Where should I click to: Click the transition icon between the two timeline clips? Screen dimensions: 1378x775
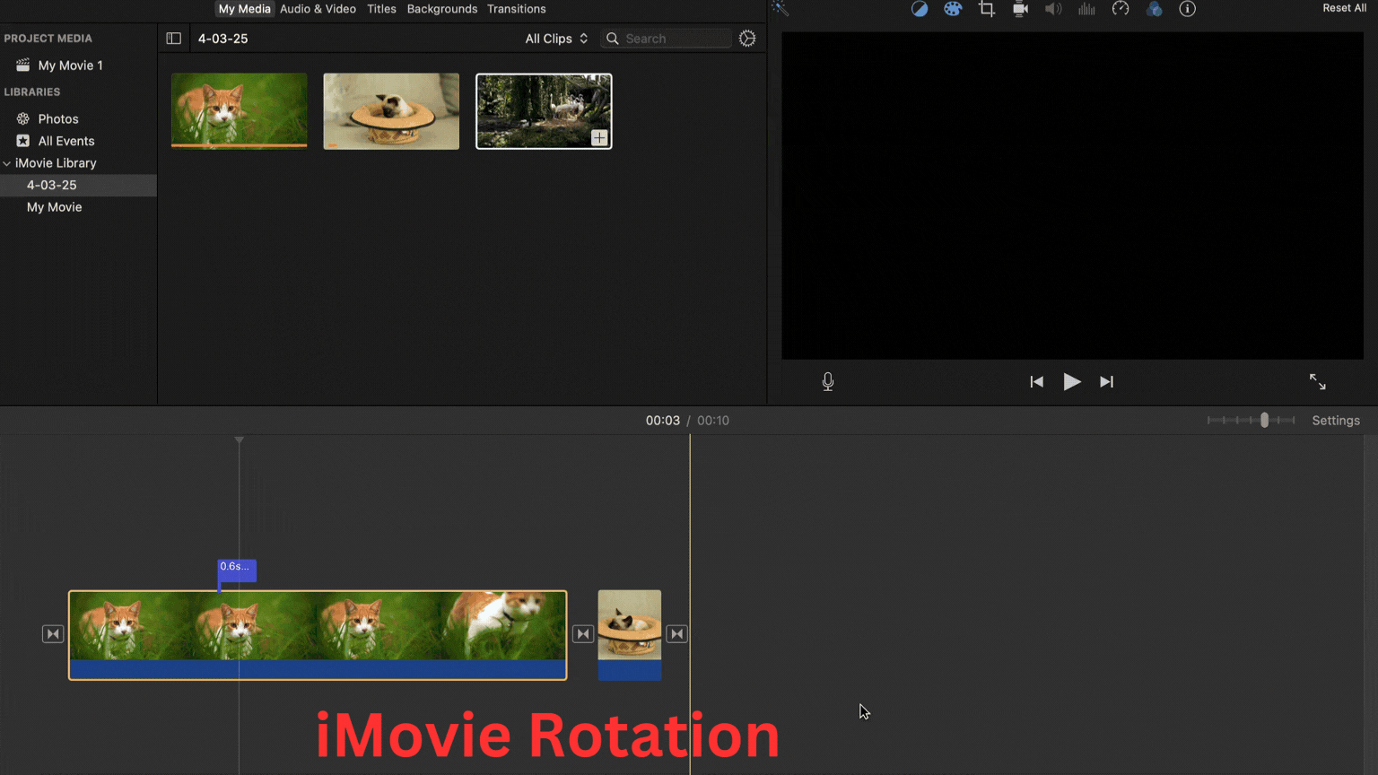(x=583, y=634)
